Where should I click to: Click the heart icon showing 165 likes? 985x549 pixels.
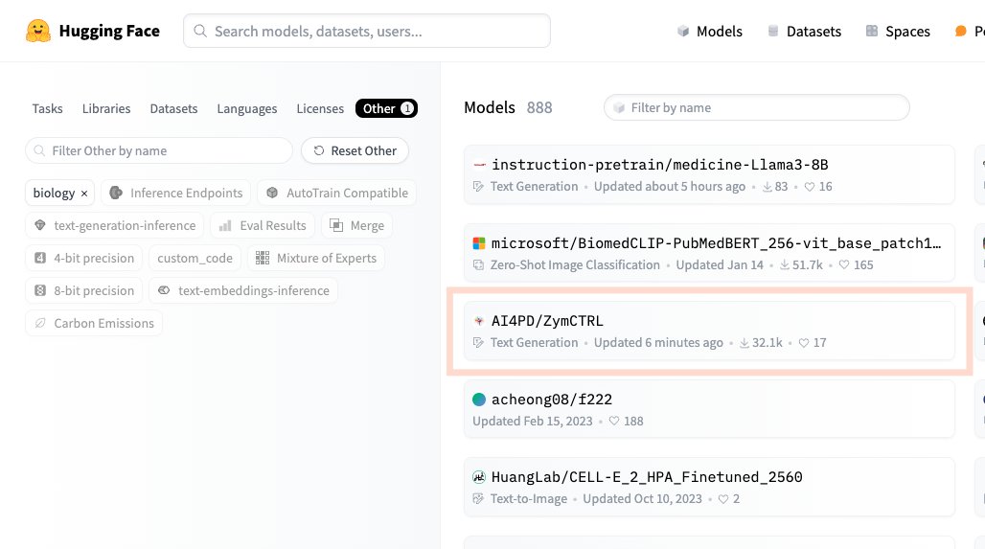(844, 265)
